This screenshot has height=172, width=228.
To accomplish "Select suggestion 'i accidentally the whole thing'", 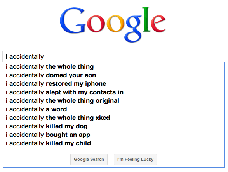I will (x=113, y=67).
